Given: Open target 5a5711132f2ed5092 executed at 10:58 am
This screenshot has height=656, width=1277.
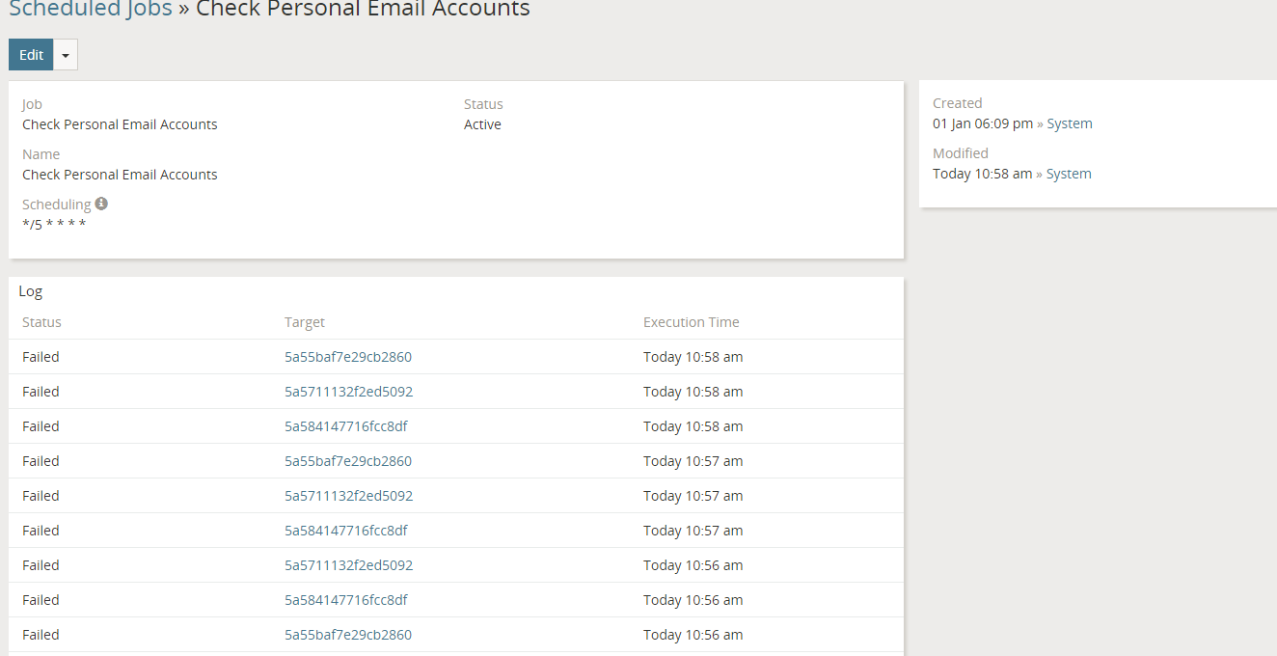Looking at the screenshot, I should pyautogui.click(x=348, y=392).
